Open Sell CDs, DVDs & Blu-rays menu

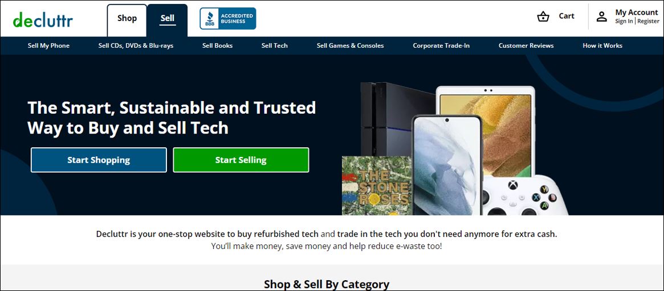coord(136,45)
